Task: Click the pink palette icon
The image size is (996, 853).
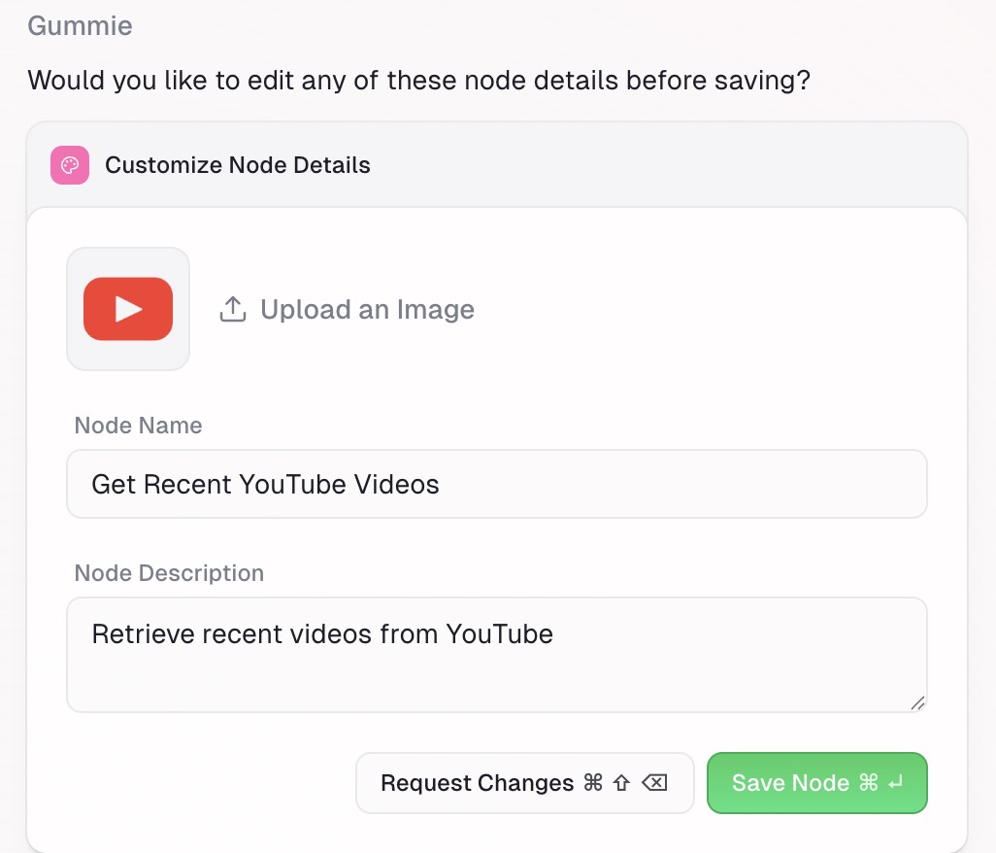Action: [69, 165]
